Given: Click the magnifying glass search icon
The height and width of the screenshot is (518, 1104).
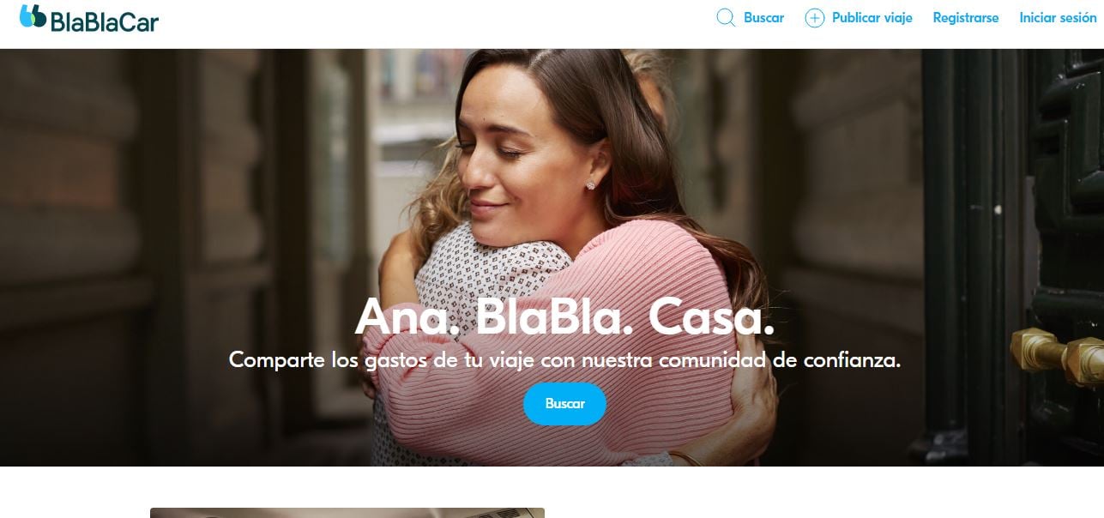Looking at the screenshot, I should 726,18.
